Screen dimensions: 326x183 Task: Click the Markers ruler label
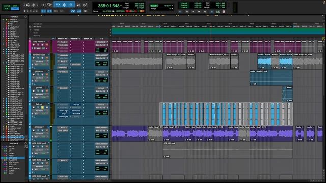37,36
